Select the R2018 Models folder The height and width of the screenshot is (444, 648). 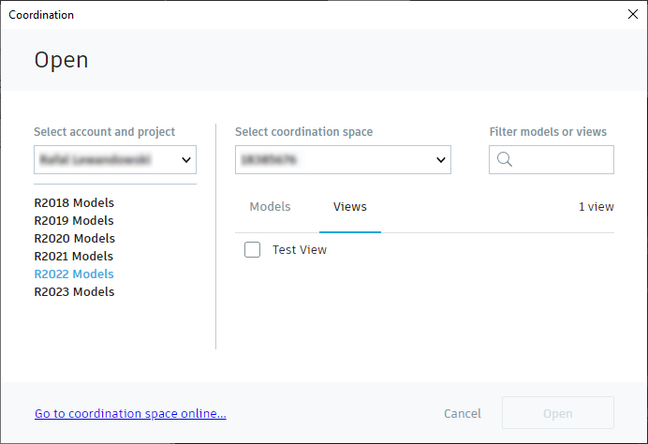tap(74, 202)
